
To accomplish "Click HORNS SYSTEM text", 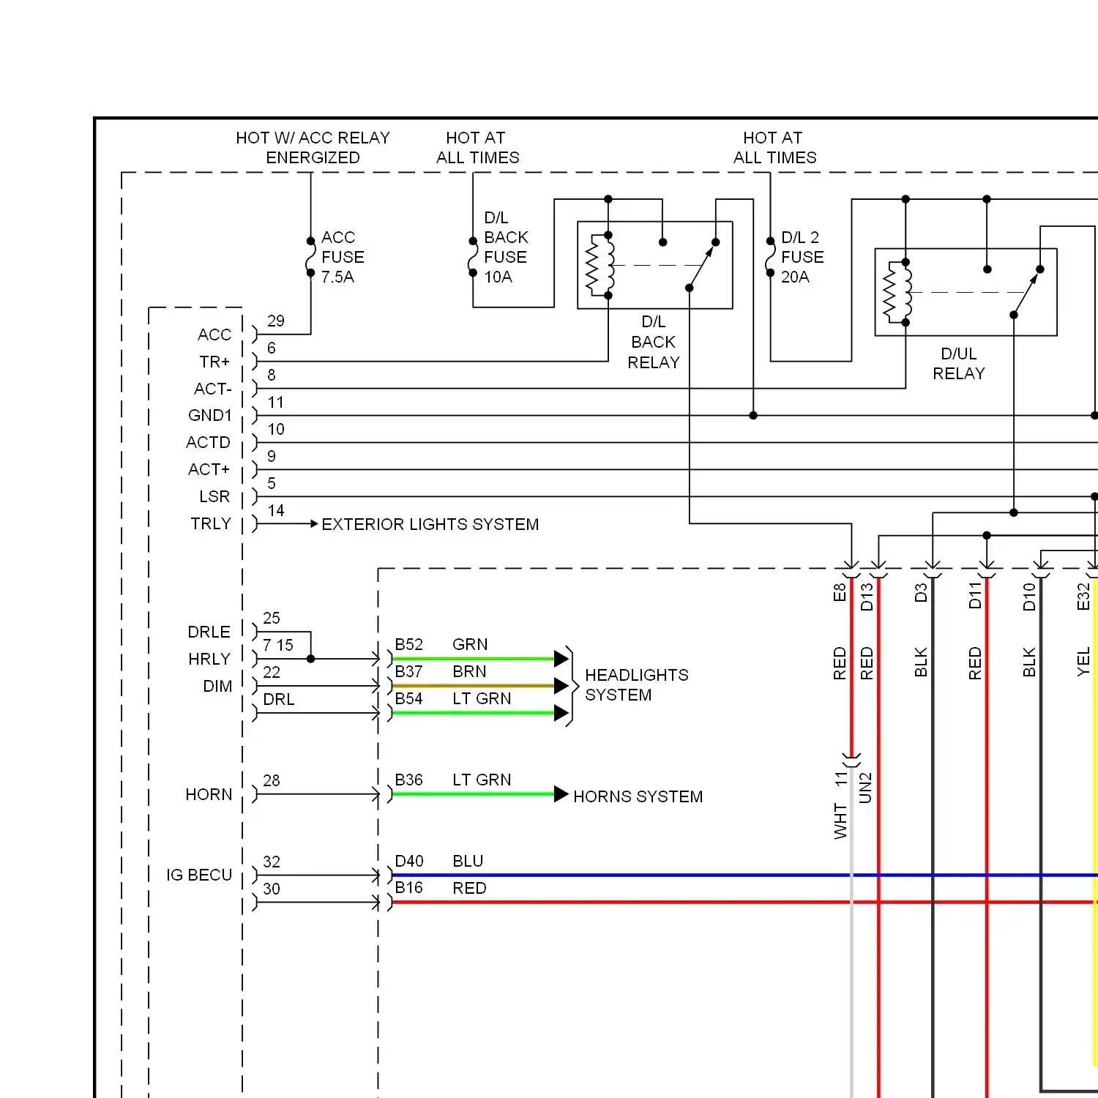I will (x=638, y=796).
